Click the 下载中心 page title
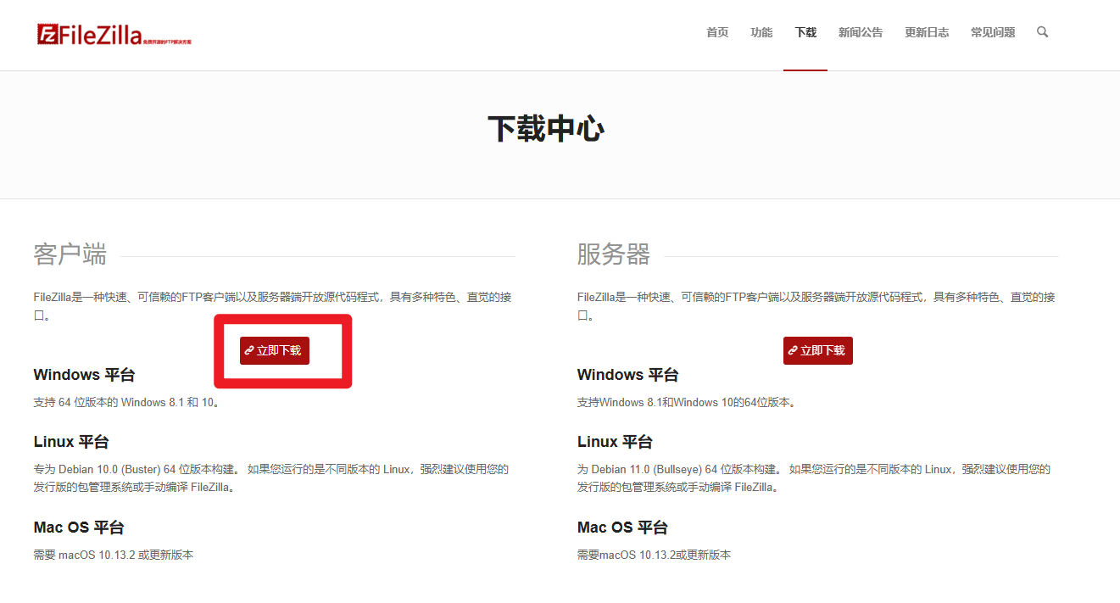Image resolution: width=1120 pixels, height=603 pixels. click(x=546, y=130)
